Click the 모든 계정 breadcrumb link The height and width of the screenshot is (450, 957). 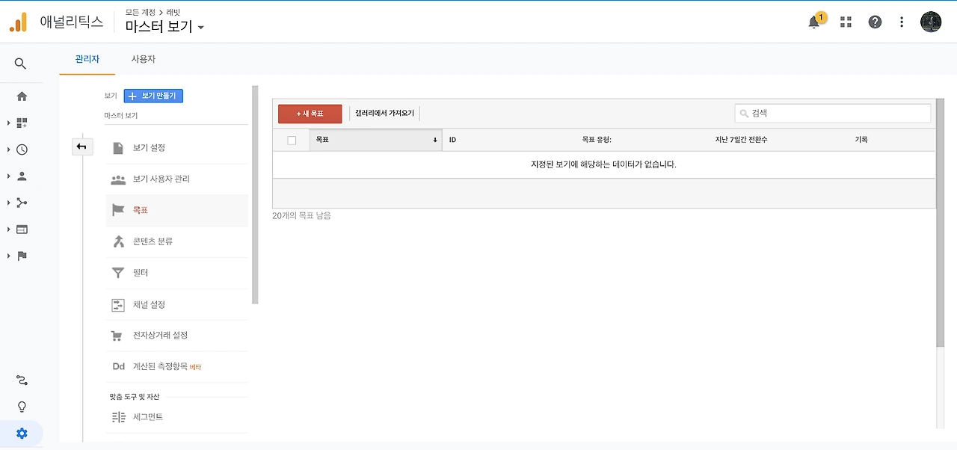pos(140,13)
